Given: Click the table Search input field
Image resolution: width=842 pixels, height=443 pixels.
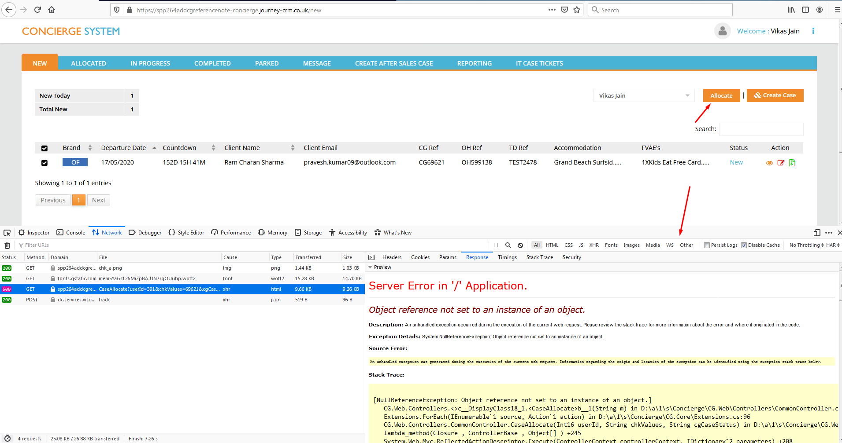Looking at the screenshot, I should coord(761,129).
